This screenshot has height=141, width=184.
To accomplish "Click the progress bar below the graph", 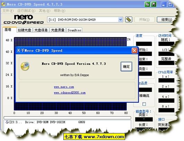I will [x=67, y=117].
